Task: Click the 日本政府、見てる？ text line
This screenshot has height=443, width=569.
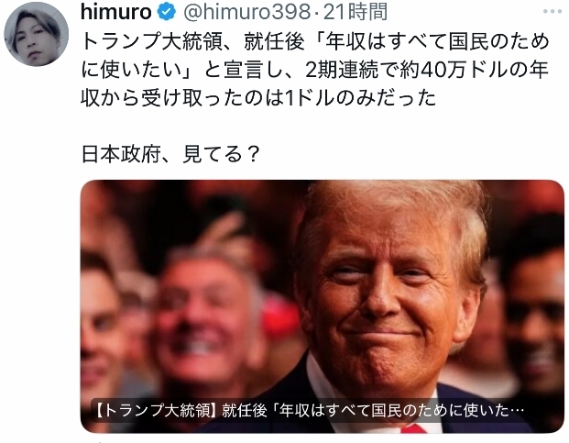Action: click(170, 154)
